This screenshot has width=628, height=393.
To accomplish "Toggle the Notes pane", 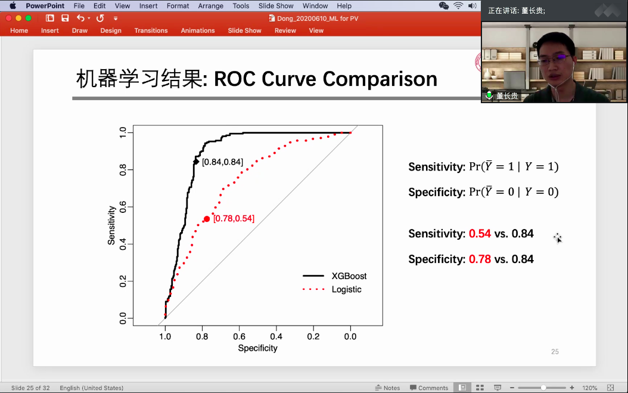I will (x=387, y=388).
